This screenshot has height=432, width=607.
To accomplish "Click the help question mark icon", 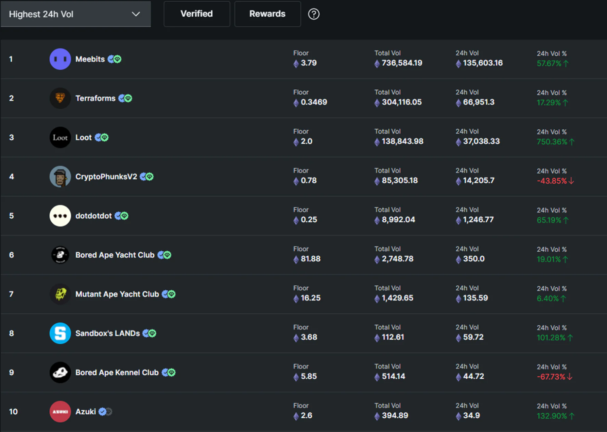I will 313,14.
